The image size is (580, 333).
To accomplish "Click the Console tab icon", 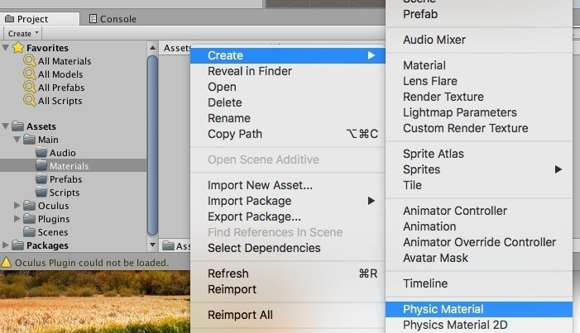I will (x=93, y=19).
